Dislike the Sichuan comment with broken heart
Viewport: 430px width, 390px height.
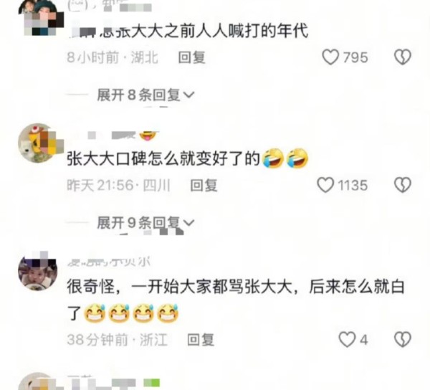coord(403,185)
